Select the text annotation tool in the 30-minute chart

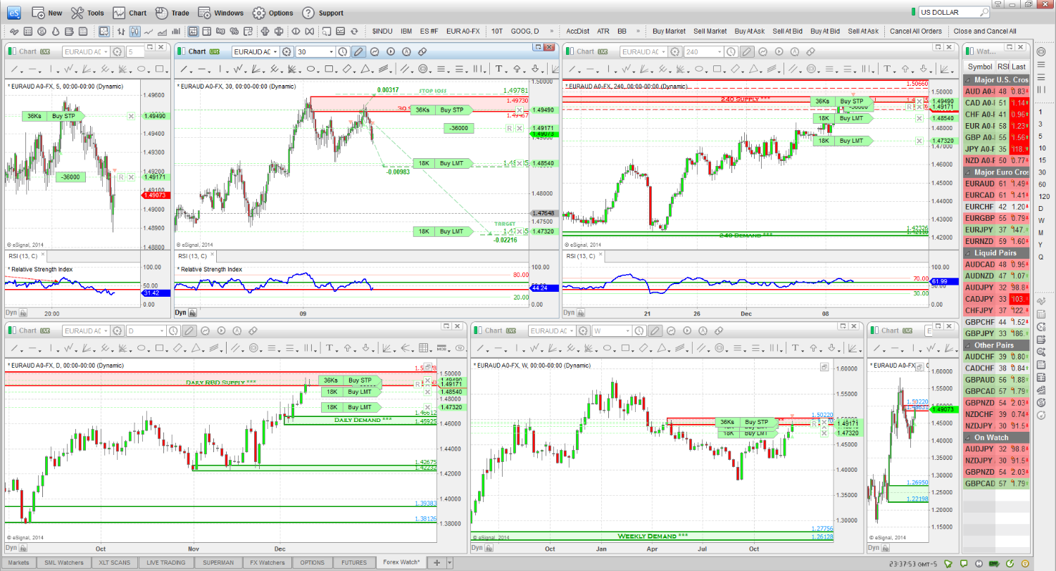pos(499,69)
